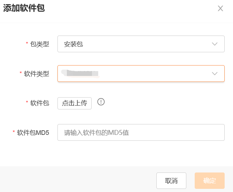Open the 包类型 select box showing 安装包

141,44
